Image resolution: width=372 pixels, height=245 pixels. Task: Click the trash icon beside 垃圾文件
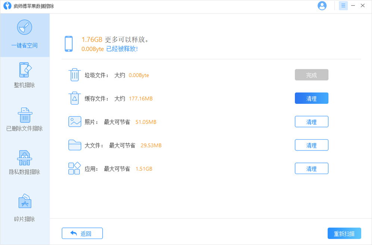coord(75,75)
